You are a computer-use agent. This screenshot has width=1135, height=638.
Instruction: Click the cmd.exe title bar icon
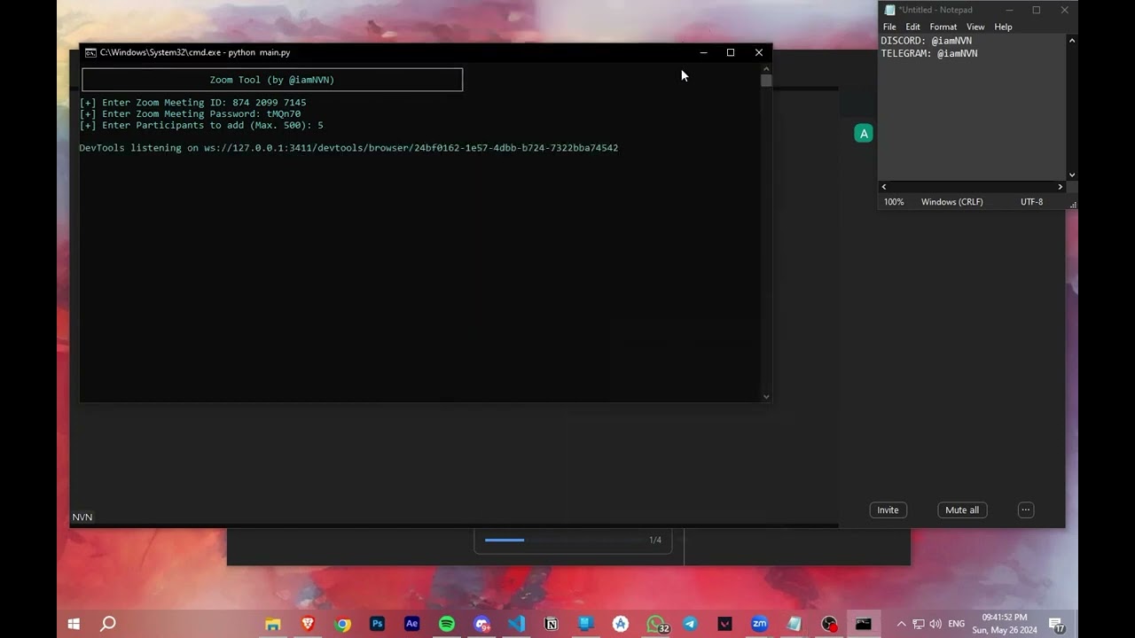(90, 52)
